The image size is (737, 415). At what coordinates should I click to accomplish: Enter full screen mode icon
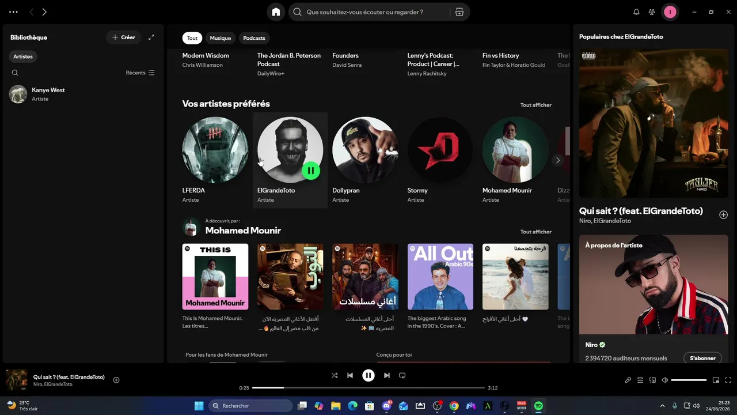click(728, 380)
